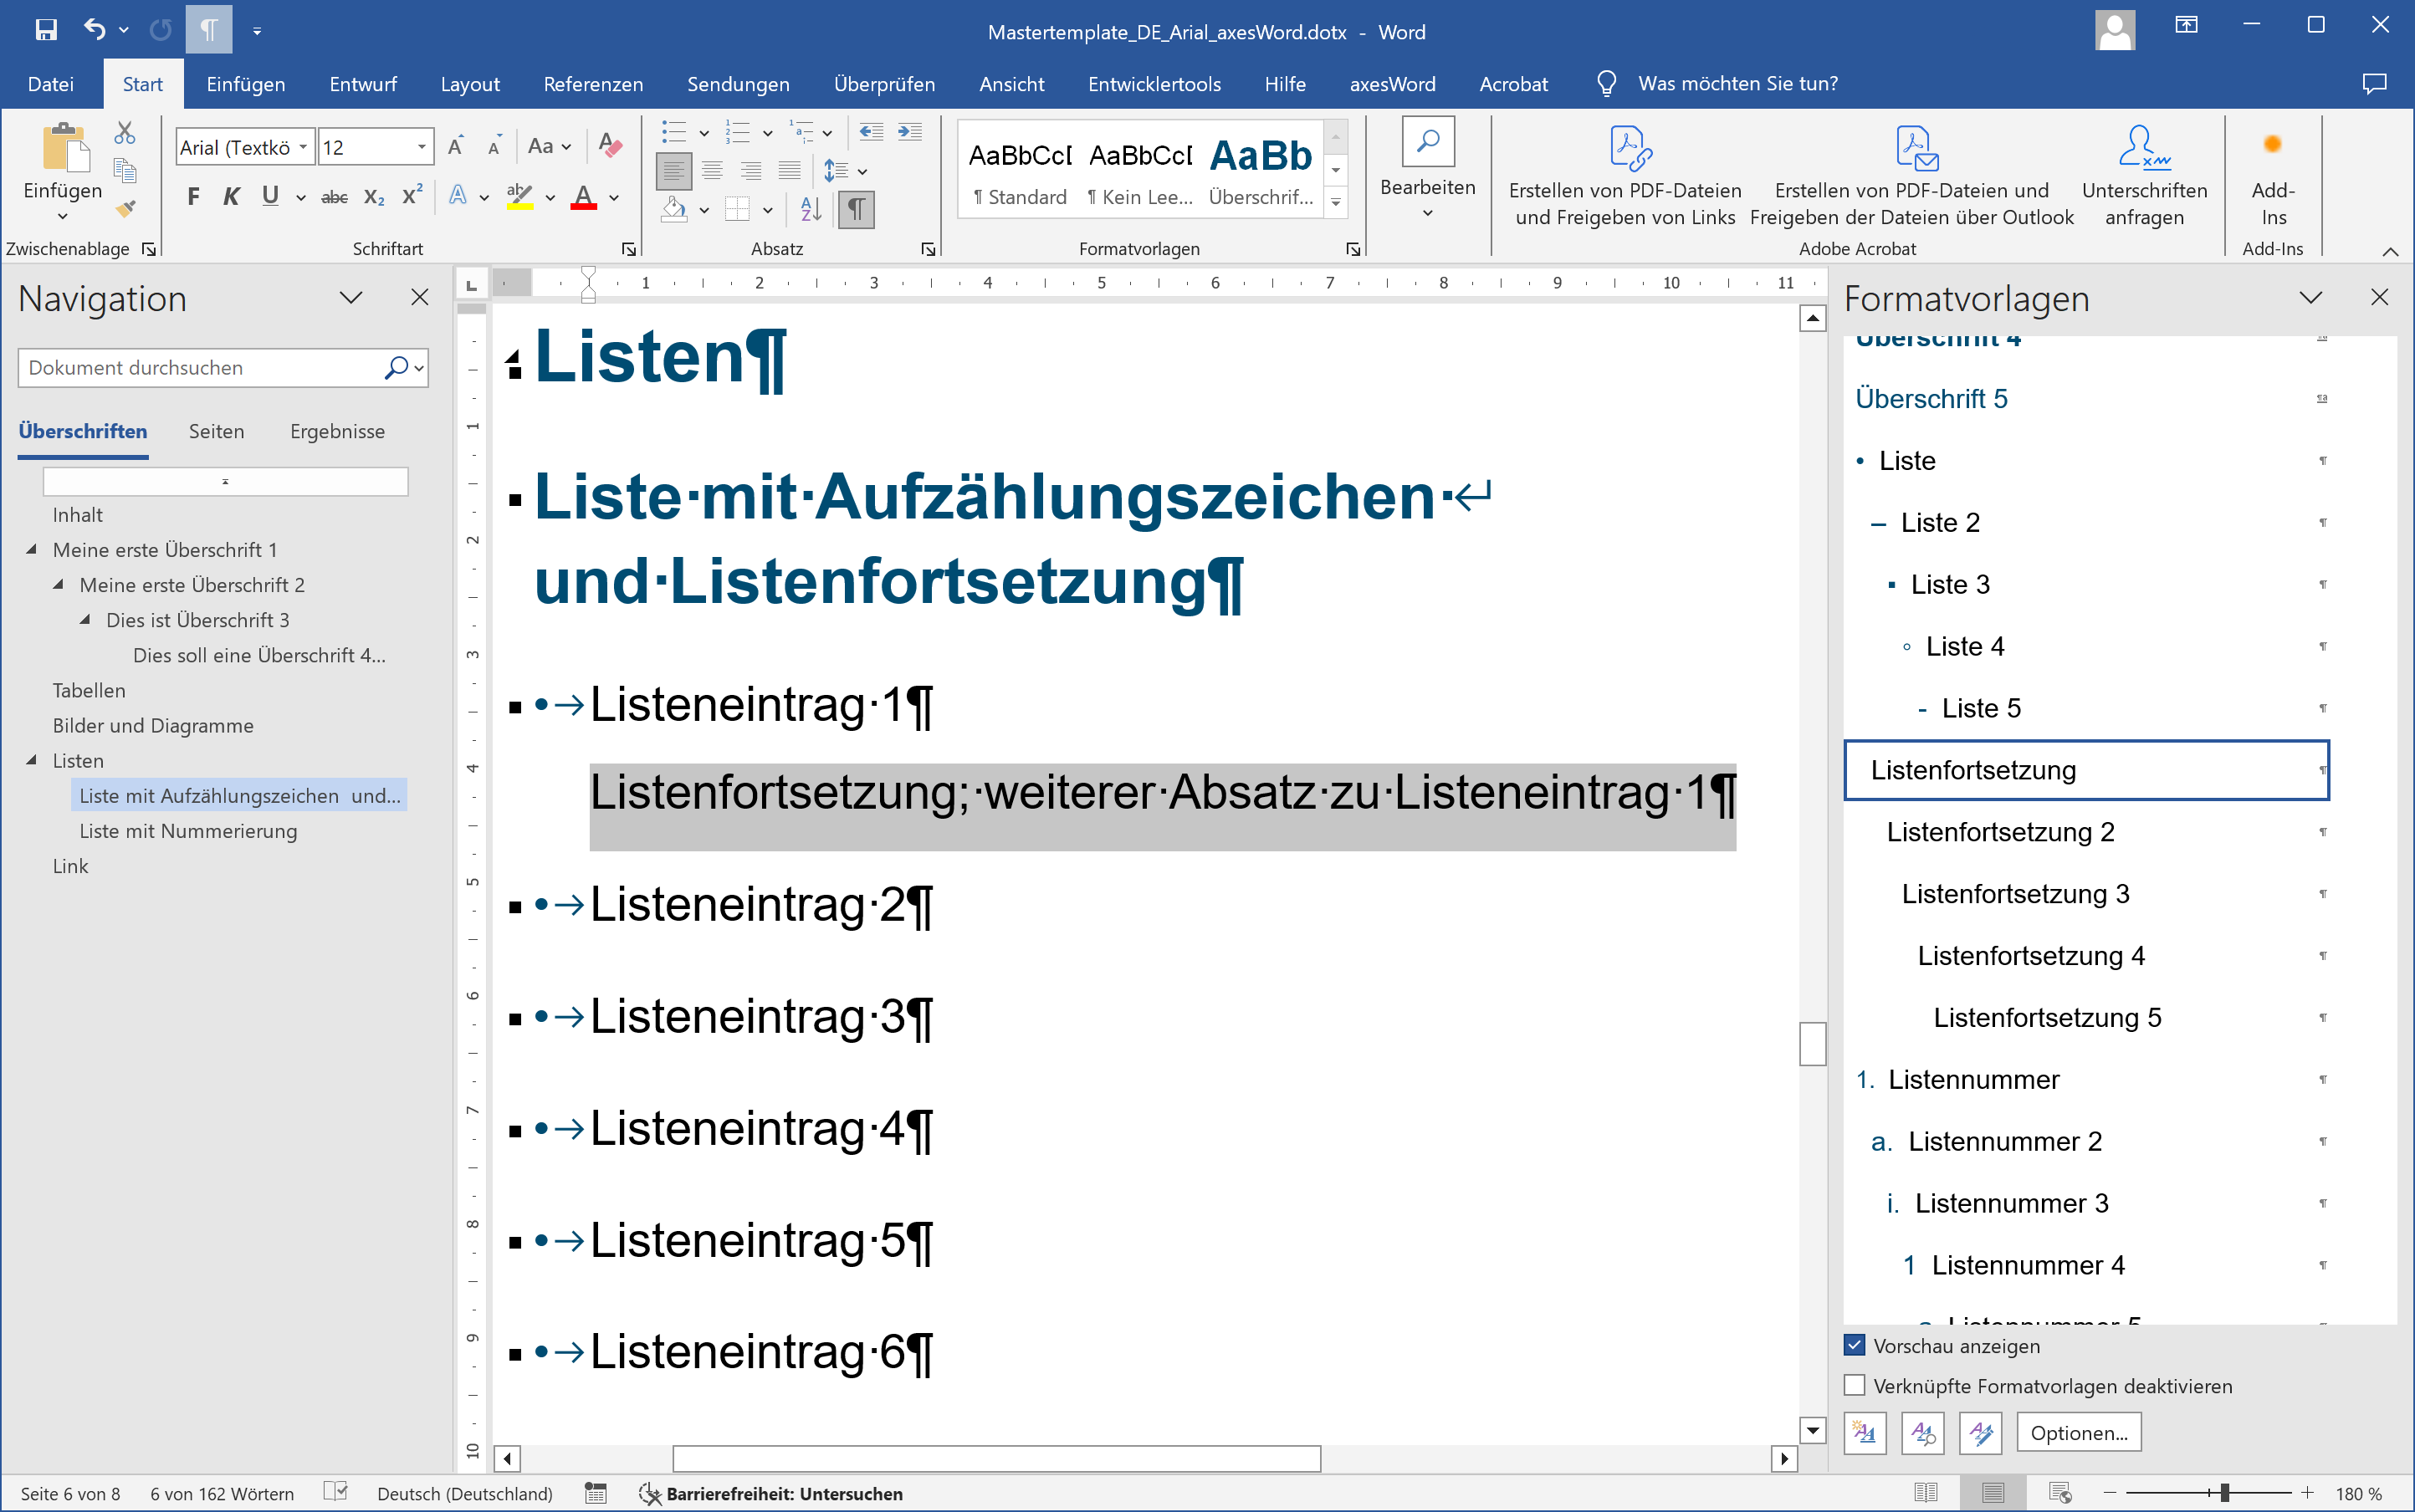
Task: Toggle underline formatting with U
Action: click(x=270, y=197)
